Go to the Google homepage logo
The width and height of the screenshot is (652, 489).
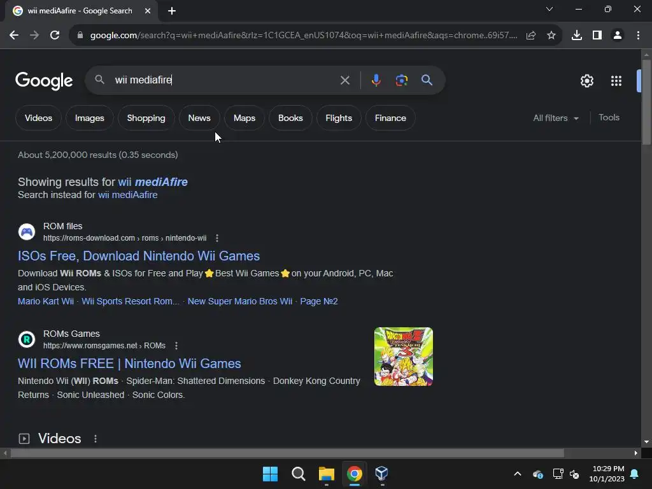[x=44, y=81]
